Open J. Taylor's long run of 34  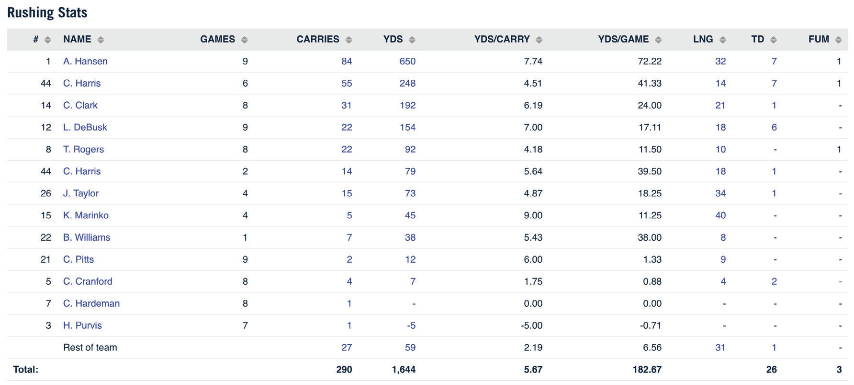pyautogui.click(x=720, y=193)
